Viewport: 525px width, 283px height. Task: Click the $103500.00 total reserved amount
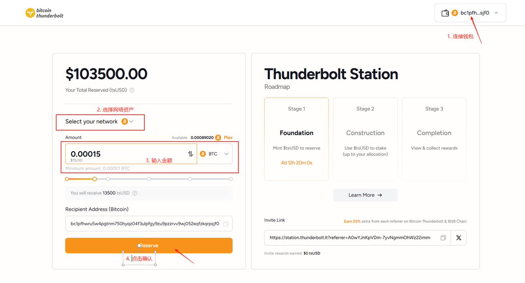pyautogui.click(x=106, y=74)
